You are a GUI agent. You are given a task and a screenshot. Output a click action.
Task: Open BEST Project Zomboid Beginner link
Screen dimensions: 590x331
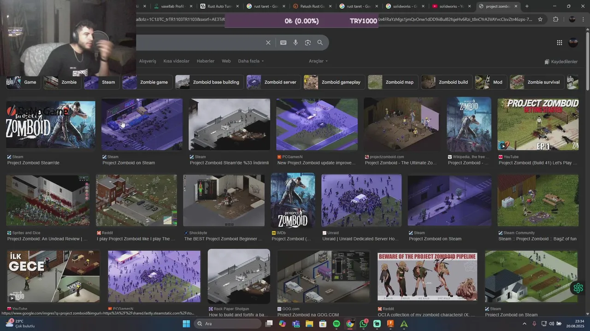pyautogui.click(x=223, y=239)
